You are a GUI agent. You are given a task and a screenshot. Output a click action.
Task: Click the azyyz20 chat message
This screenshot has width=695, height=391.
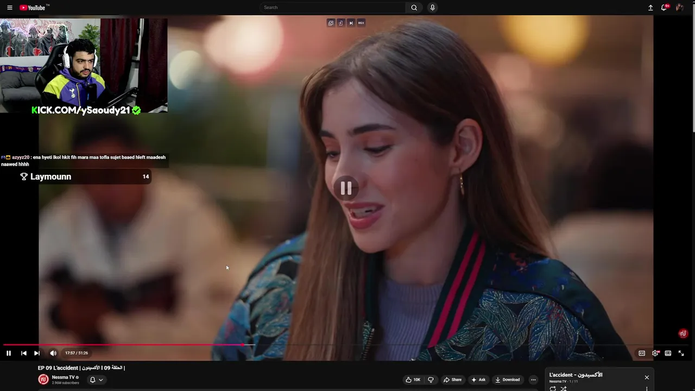click(84, 161)
